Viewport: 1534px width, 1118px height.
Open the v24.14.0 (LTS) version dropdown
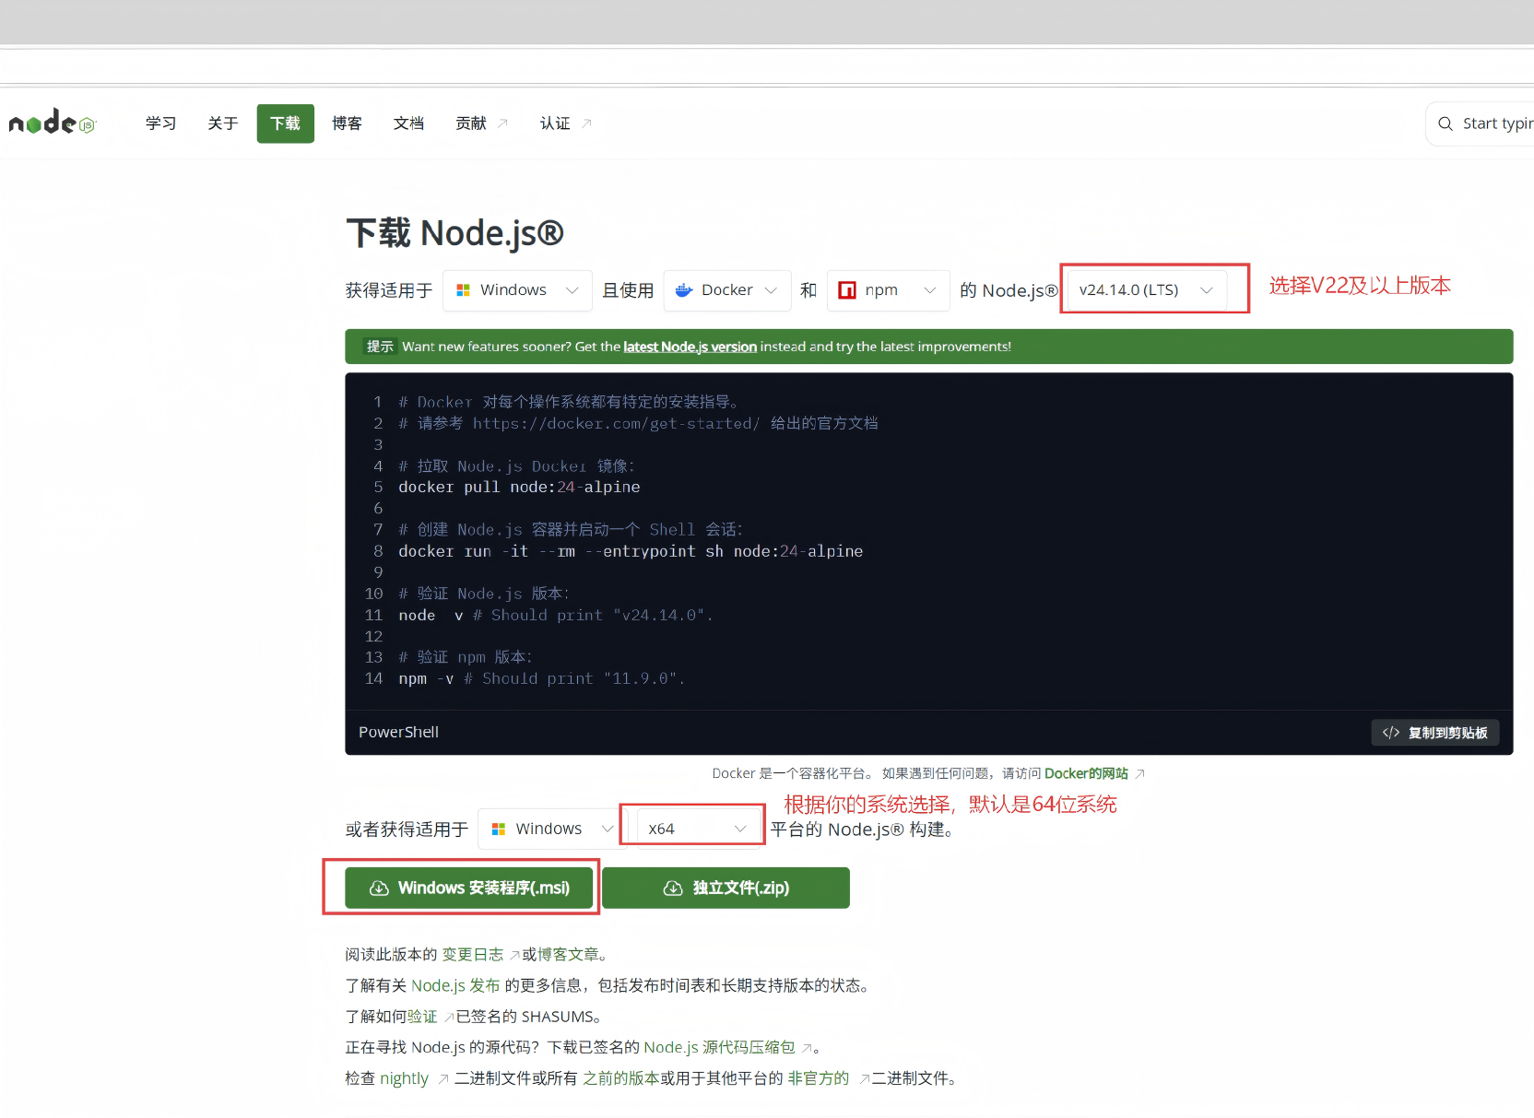click(1147, 290)
